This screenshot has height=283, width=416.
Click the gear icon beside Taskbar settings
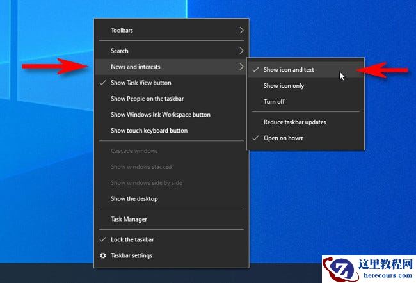point(103,255)
